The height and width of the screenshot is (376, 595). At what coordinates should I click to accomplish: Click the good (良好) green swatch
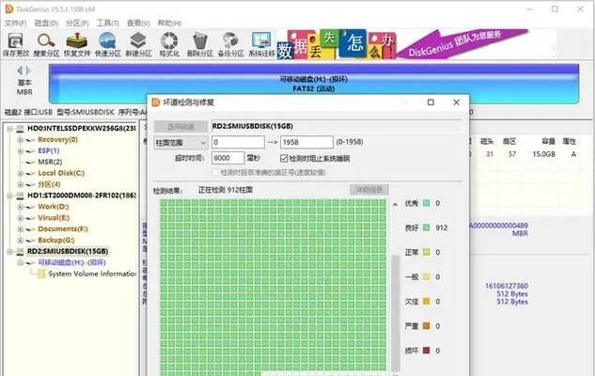tap(426, 227)
